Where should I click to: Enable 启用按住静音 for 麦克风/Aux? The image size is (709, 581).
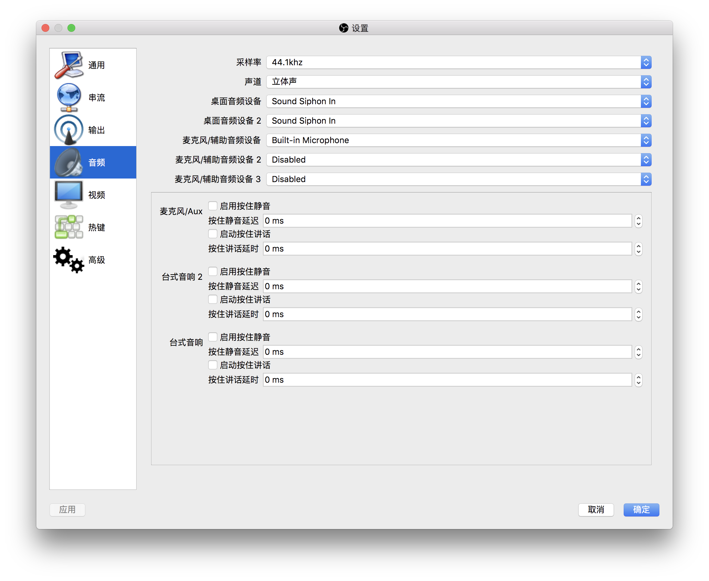click(x=213, y=206)
